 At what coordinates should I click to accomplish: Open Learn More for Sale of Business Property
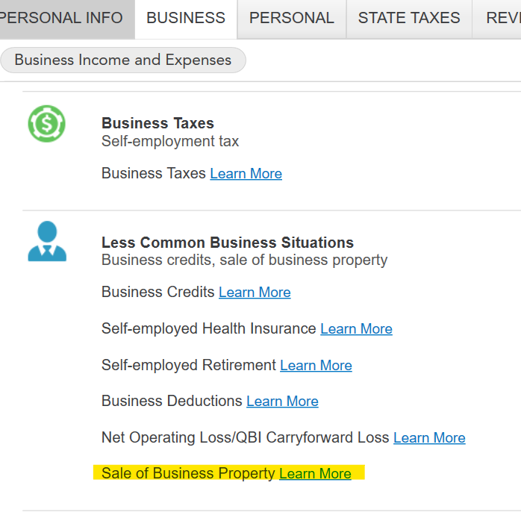tap(315, 474)
